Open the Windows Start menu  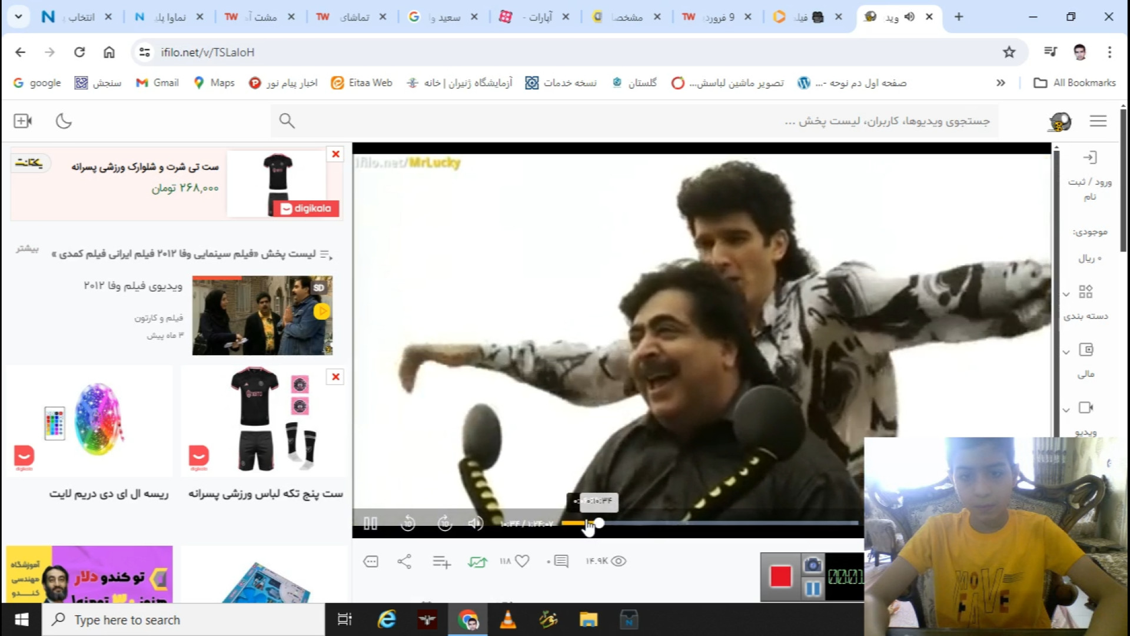click(x=21, y=620)
